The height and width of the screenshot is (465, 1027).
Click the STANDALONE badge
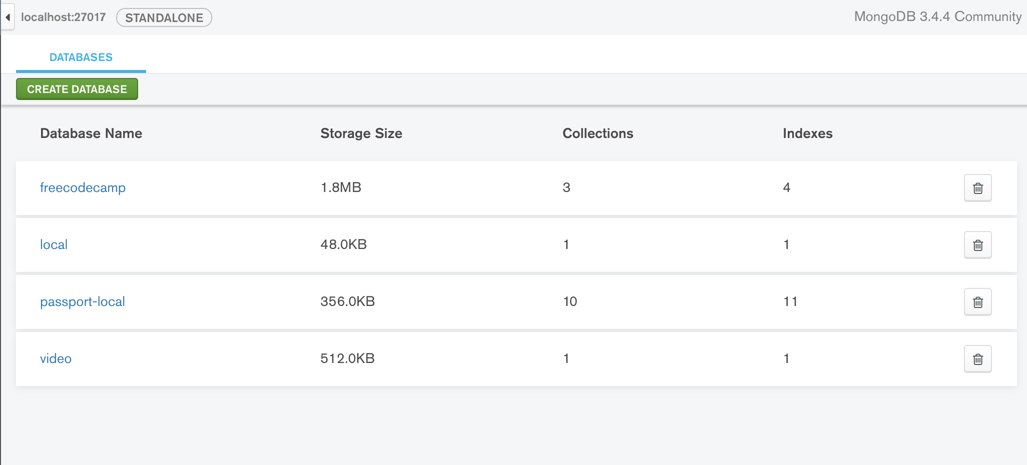tap(164, 18)
